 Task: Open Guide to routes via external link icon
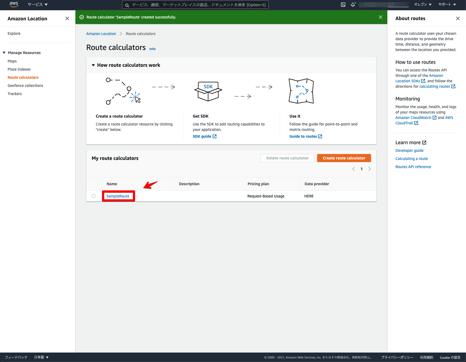(x=320, y=136)
